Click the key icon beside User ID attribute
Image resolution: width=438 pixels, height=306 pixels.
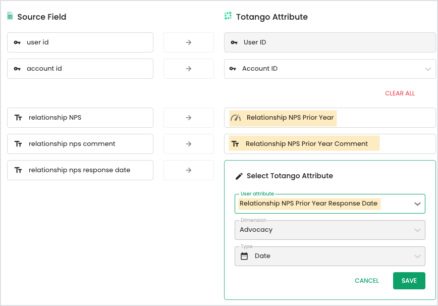234,42
